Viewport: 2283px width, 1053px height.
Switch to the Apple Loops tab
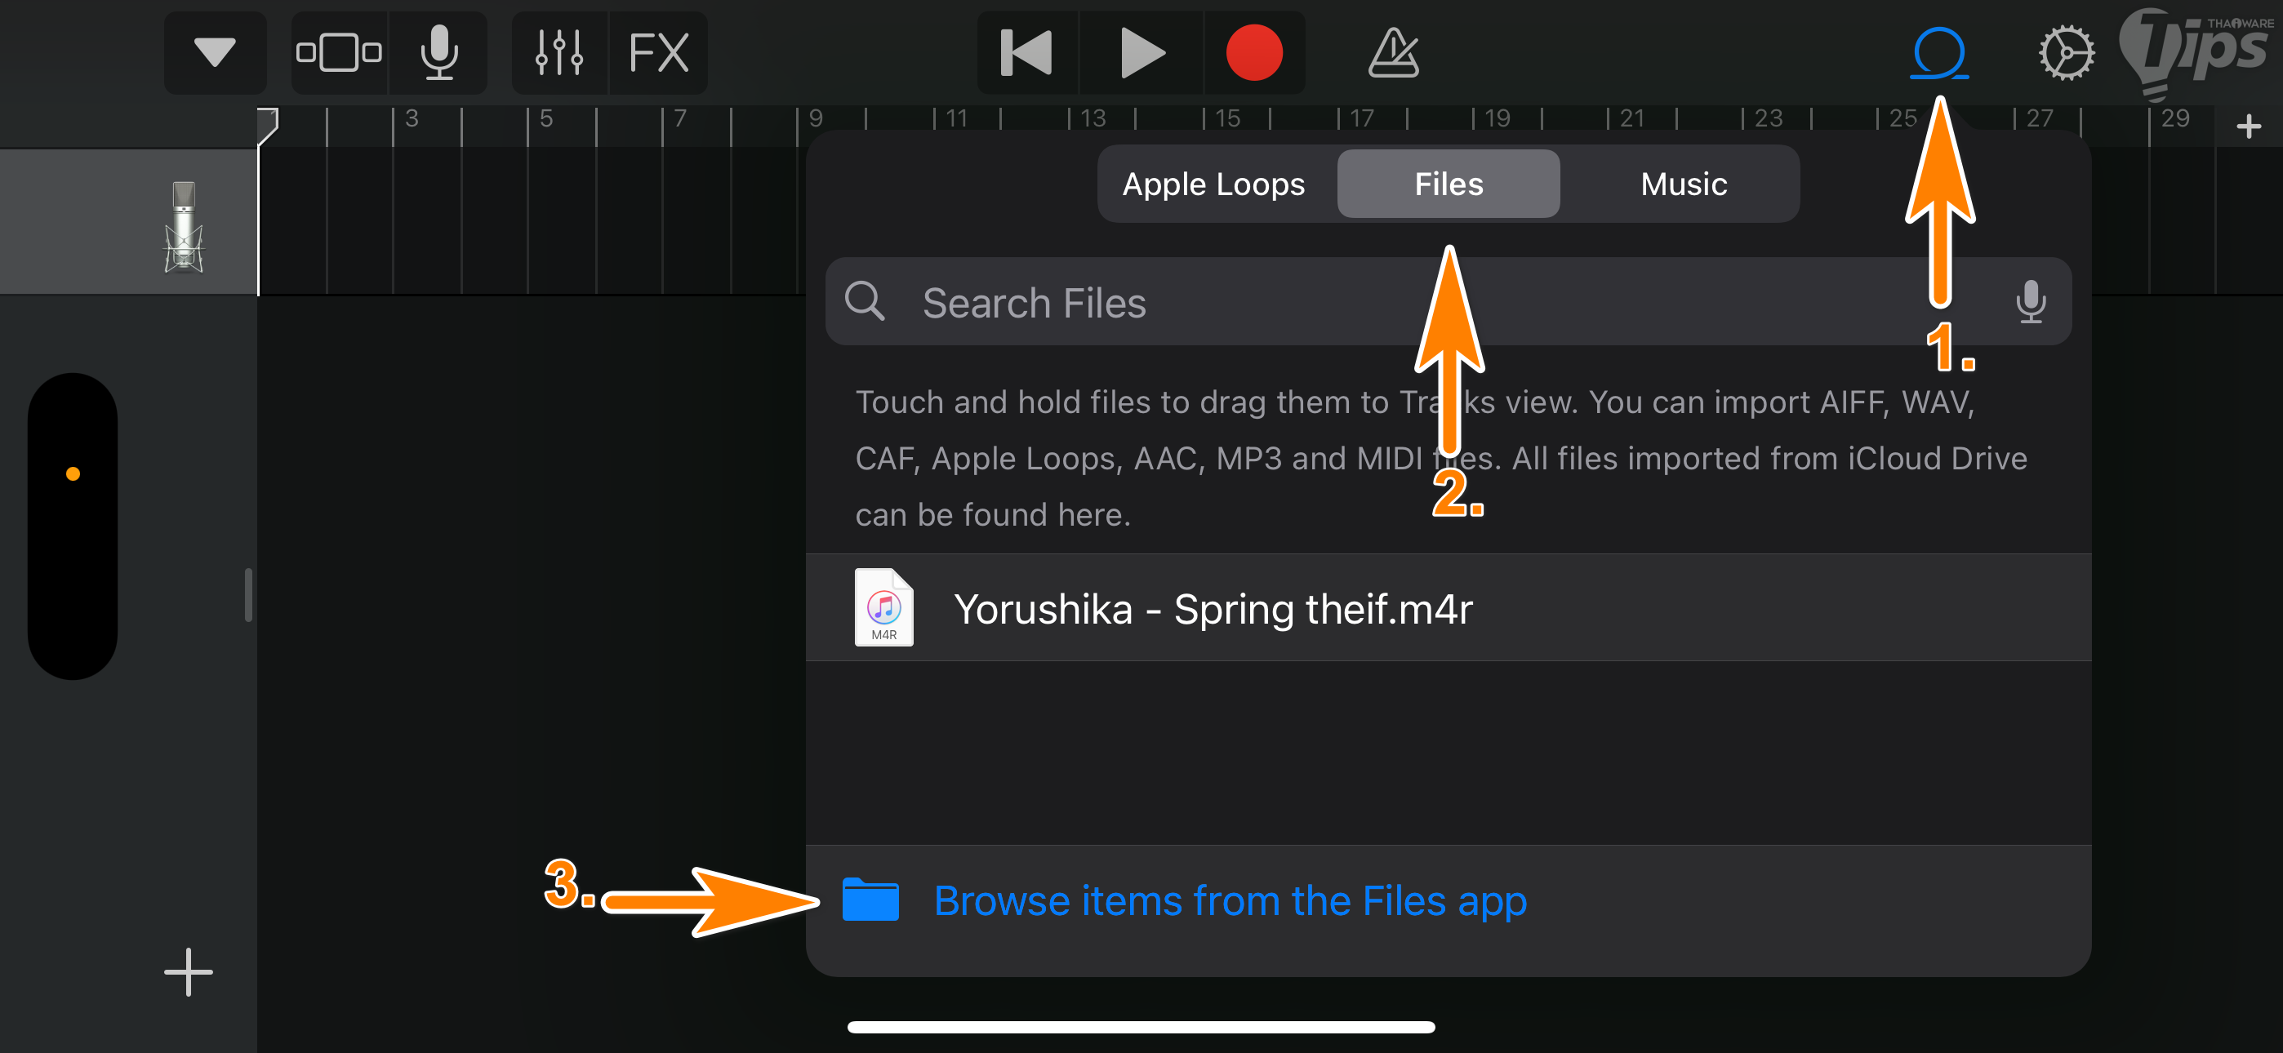[1213, 184]
